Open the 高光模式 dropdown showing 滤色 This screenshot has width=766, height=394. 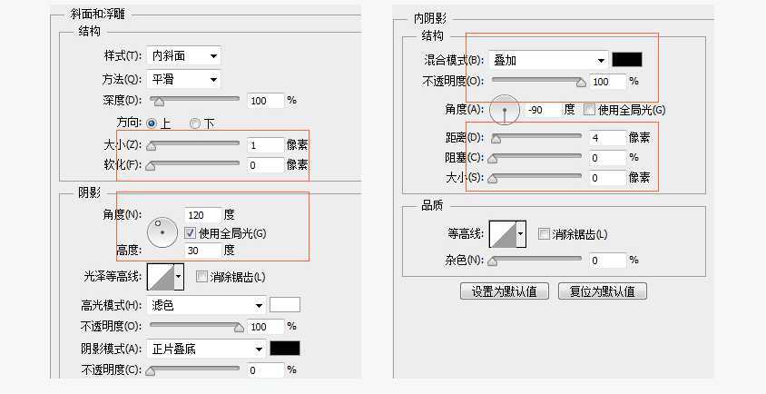click(207, 305)
